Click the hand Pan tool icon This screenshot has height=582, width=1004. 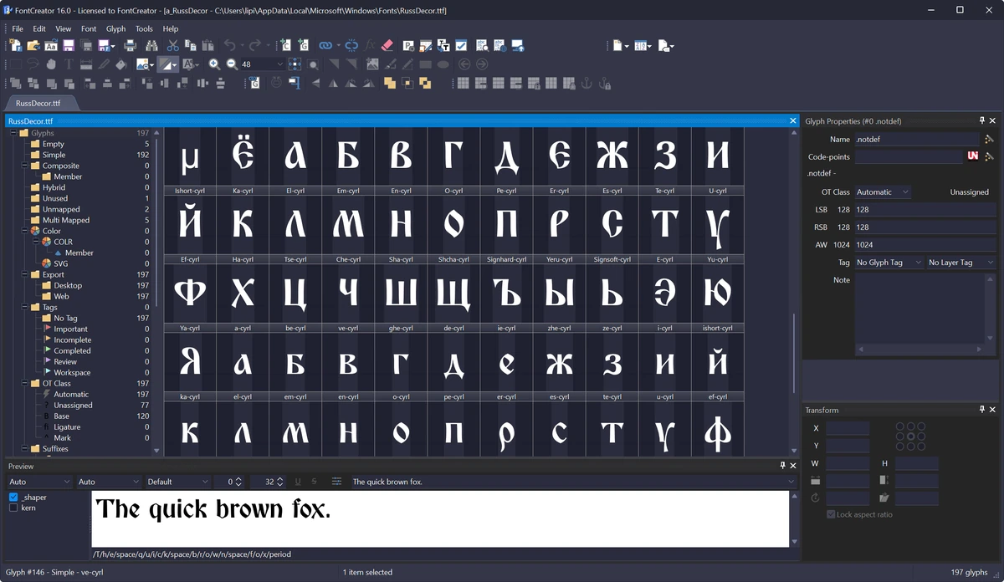(51, 64)
